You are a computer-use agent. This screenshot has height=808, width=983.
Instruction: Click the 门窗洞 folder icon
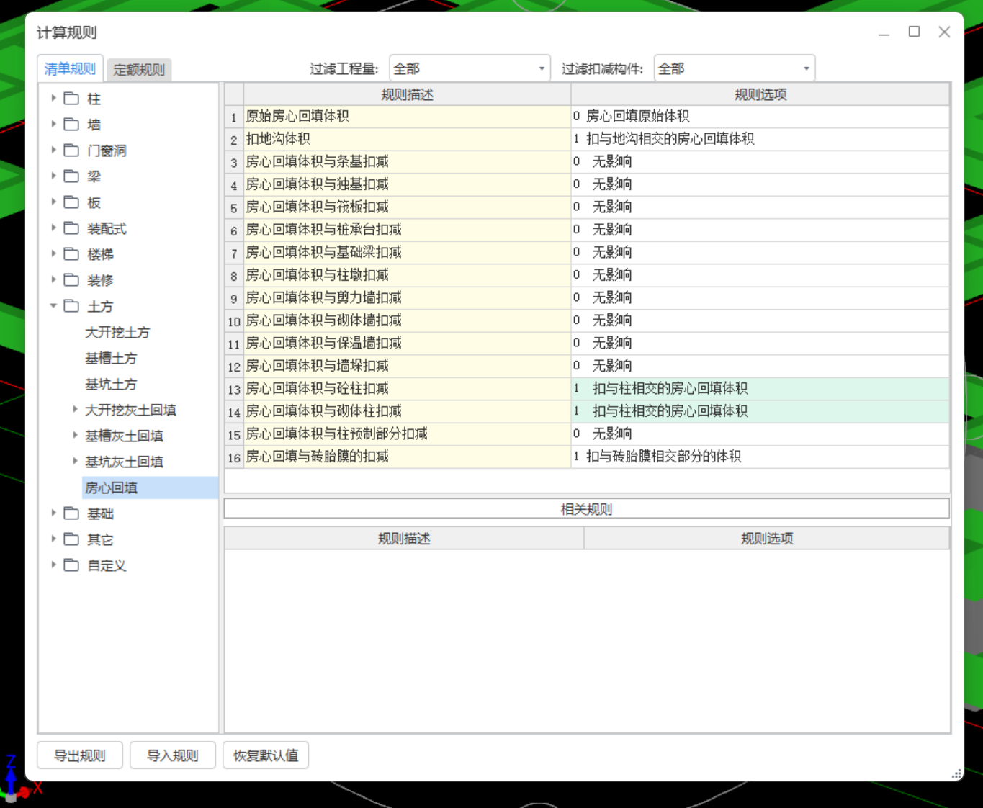[x=71, y=151]
